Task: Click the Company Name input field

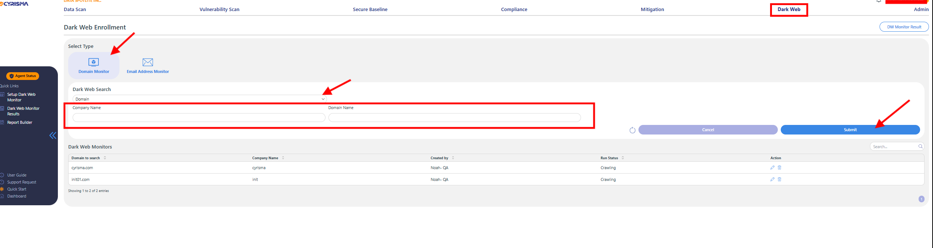Action: 199,118
